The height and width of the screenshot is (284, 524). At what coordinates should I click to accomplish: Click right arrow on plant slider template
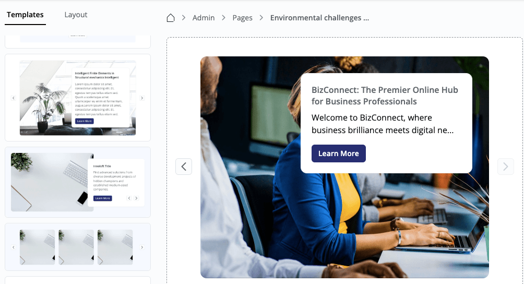pyautogui.click(x=142, y=98)
